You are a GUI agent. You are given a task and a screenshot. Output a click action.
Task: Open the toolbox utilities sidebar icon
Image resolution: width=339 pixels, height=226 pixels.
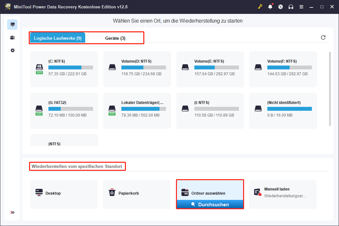click(x=12, y=38)
